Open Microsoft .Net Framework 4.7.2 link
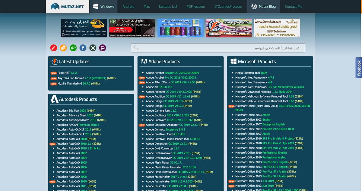Image resolution: width=362 pixels, height=191 pixels. point(255,77)
